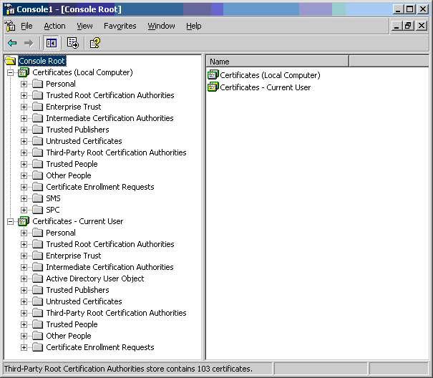The width and height of the screenshot is (433, 378).
Task: Click the Console Root folder icon
Action: coord(11,61)
